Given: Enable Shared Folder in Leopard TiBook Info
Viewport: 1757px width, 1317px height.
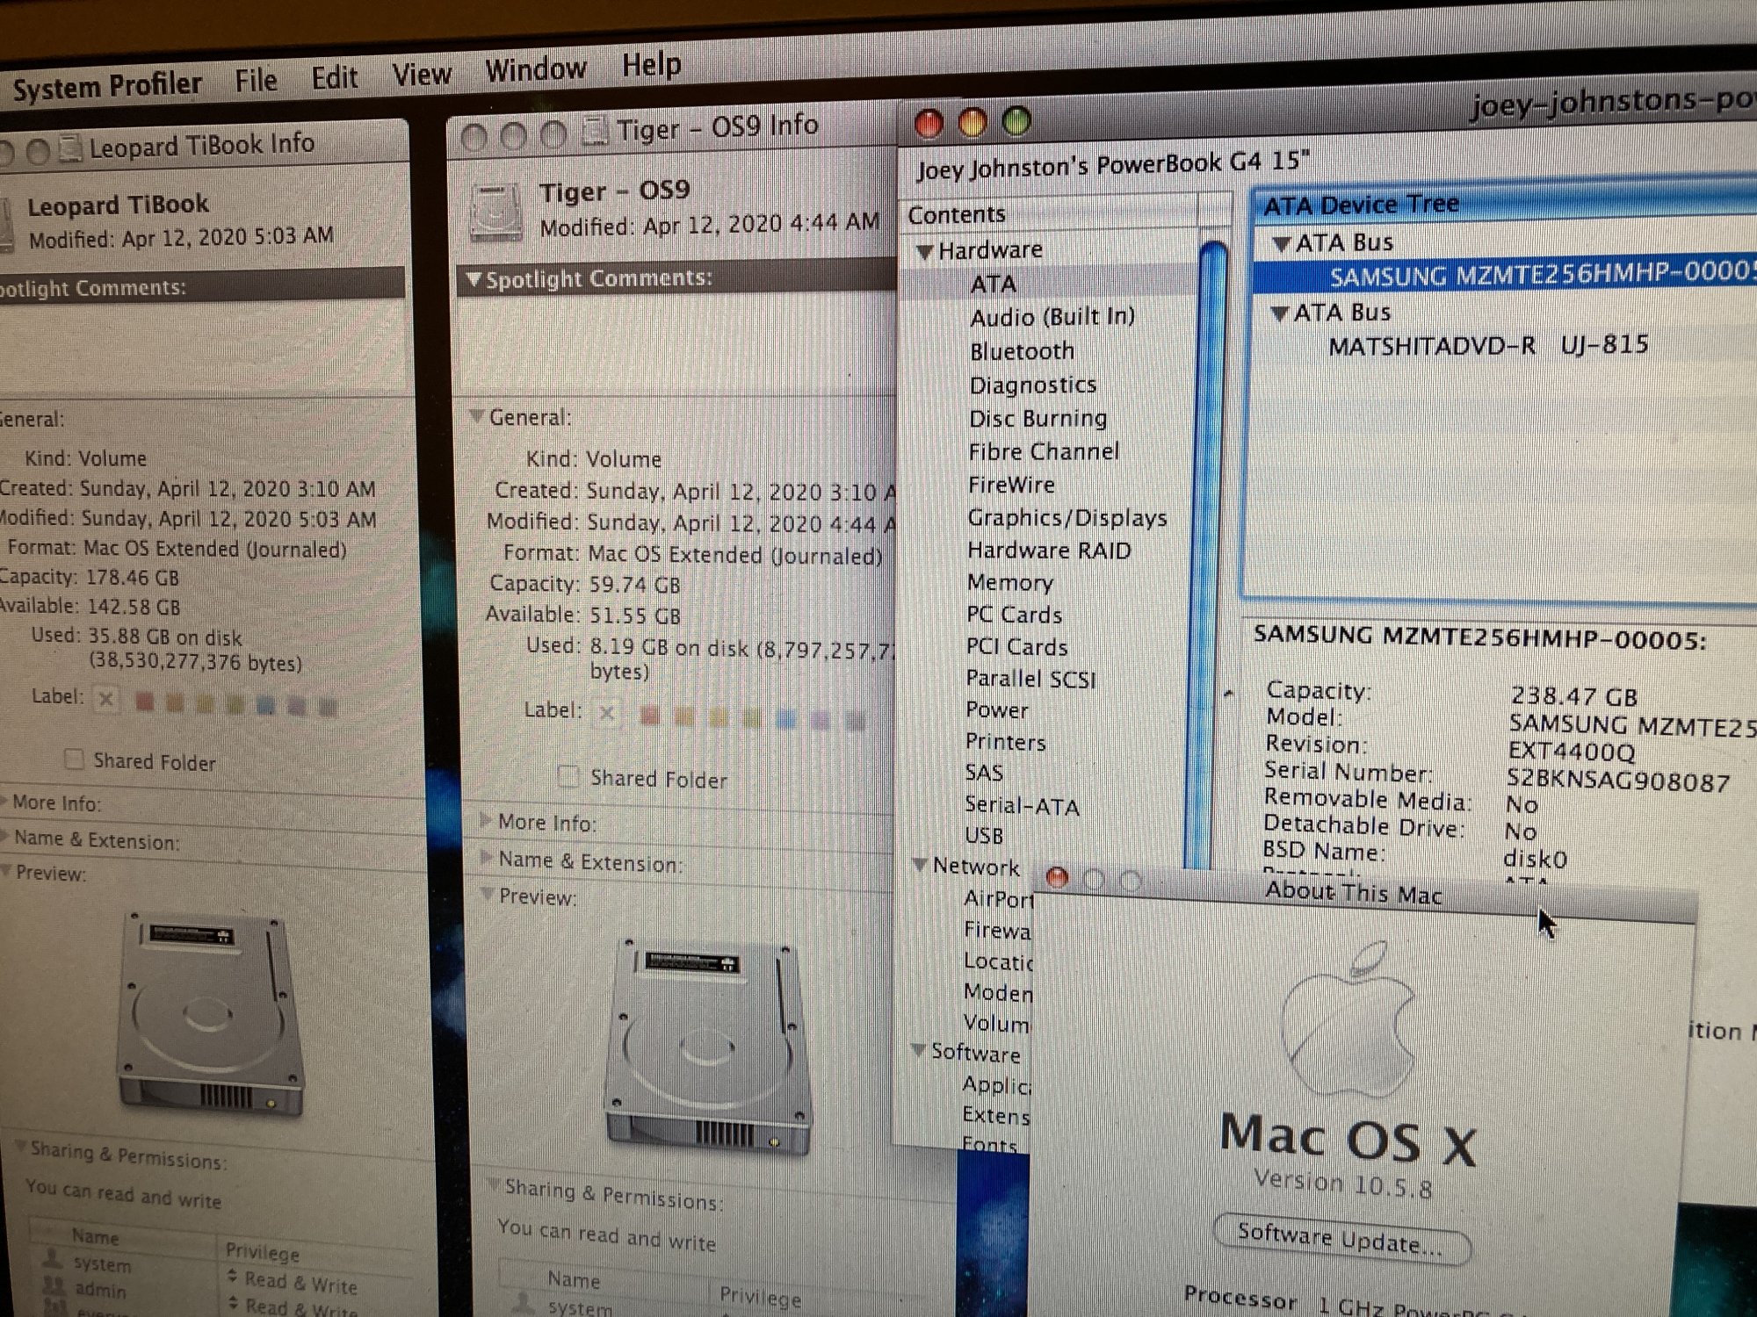Looking at the screenshot, I should [x=75, y=759].
